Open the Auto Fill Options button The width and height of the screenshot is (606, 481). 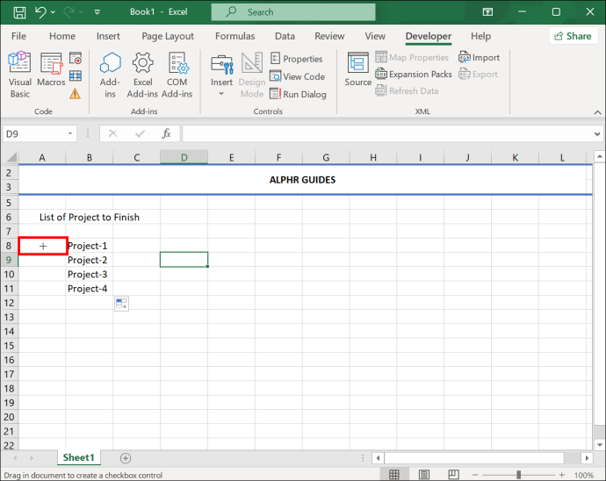click(121, 304)
